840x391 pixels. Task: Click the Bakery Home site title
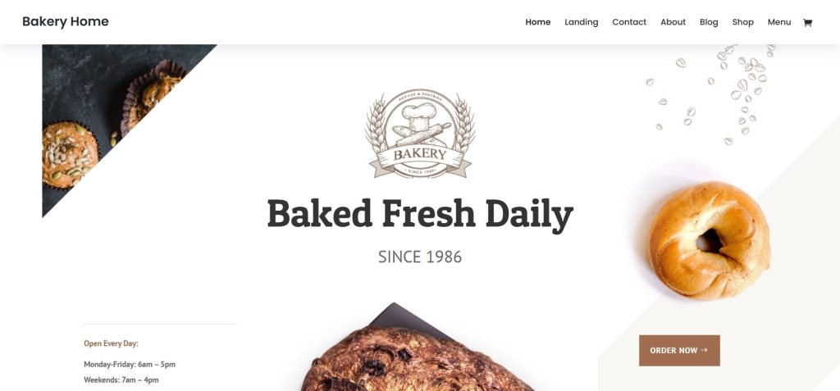tap(66, 22)
